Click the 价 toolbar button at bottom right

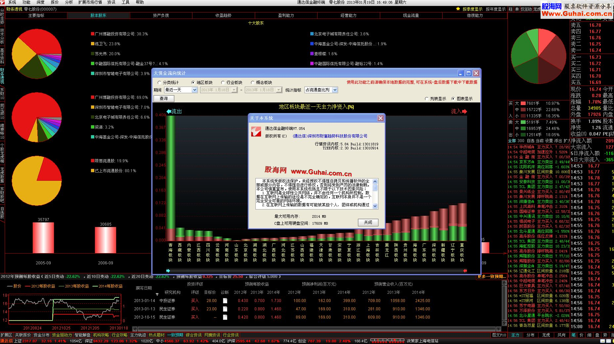[581, 335]
